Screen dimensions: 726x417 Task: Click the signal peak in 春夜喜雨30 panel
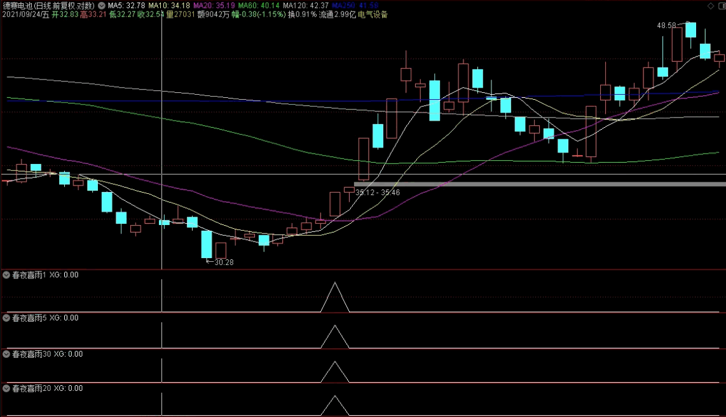coord(335,372)
